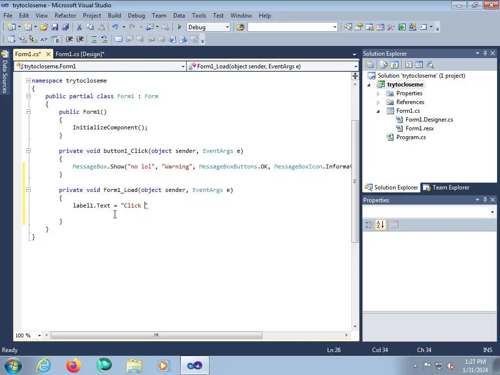Screen dimensions: 500x375
Task: Click the New Project toolbar icon
Action: click(12, 27)
